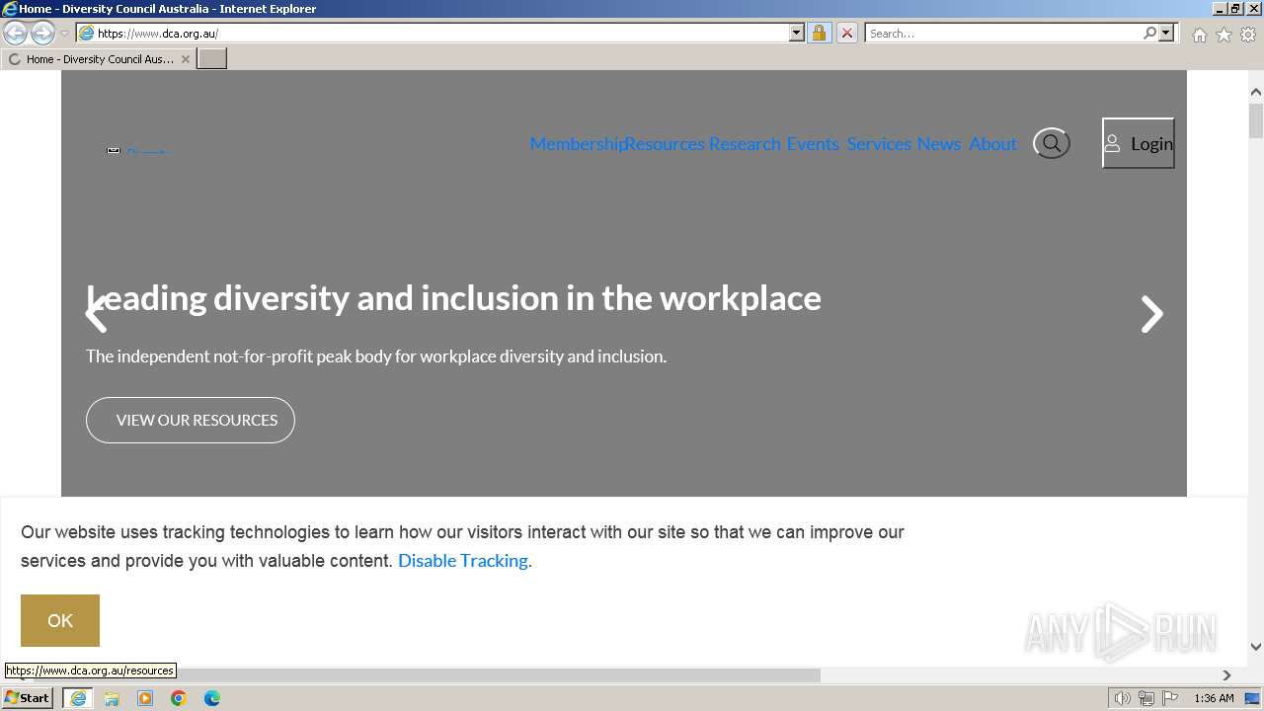
Task: Click the Action Center flag icon
Action: pyautogui.click(x=1170, y=698)
